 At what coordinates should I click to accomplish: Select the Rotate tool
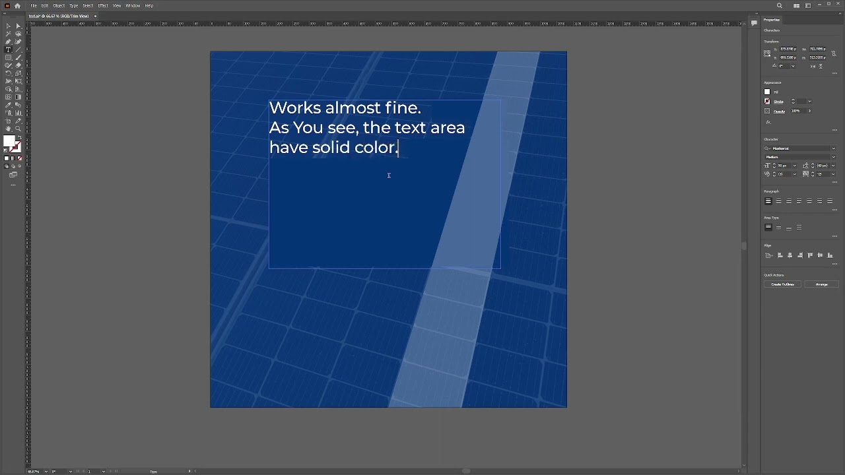click(x=9, y=74)
